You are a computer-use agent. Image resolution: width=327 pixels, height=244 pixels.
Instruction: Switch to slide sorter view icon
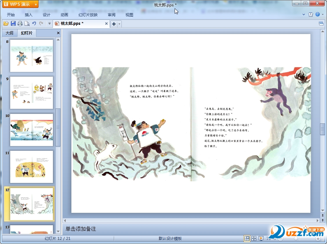pyautogui.click(x=254, y=238)
